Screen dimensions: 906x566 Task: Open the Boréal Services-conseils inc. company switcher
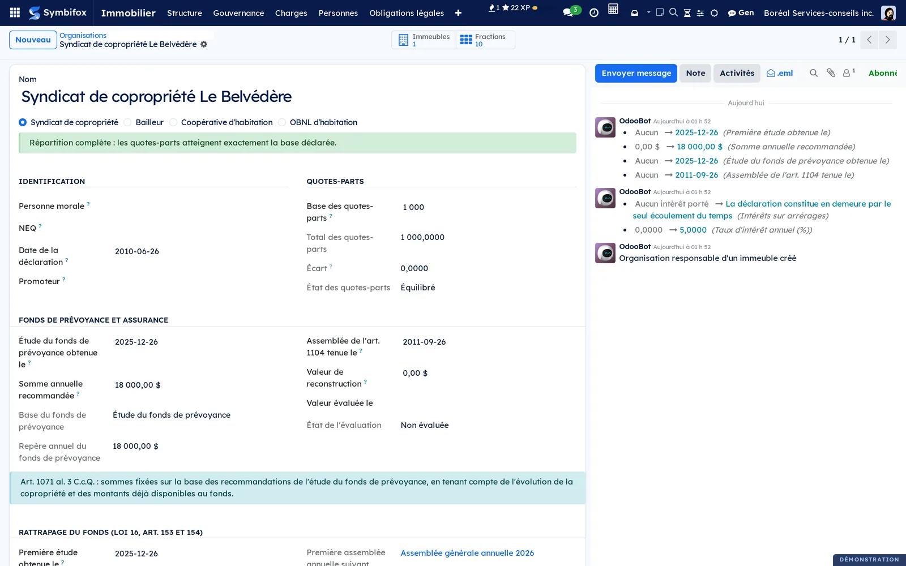tap(818, 12)
